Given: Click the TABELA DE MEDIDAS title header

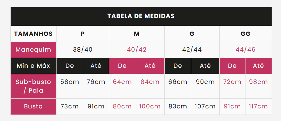Looking at the screenshot, I should pyautogui.click(x=141, y=16).
